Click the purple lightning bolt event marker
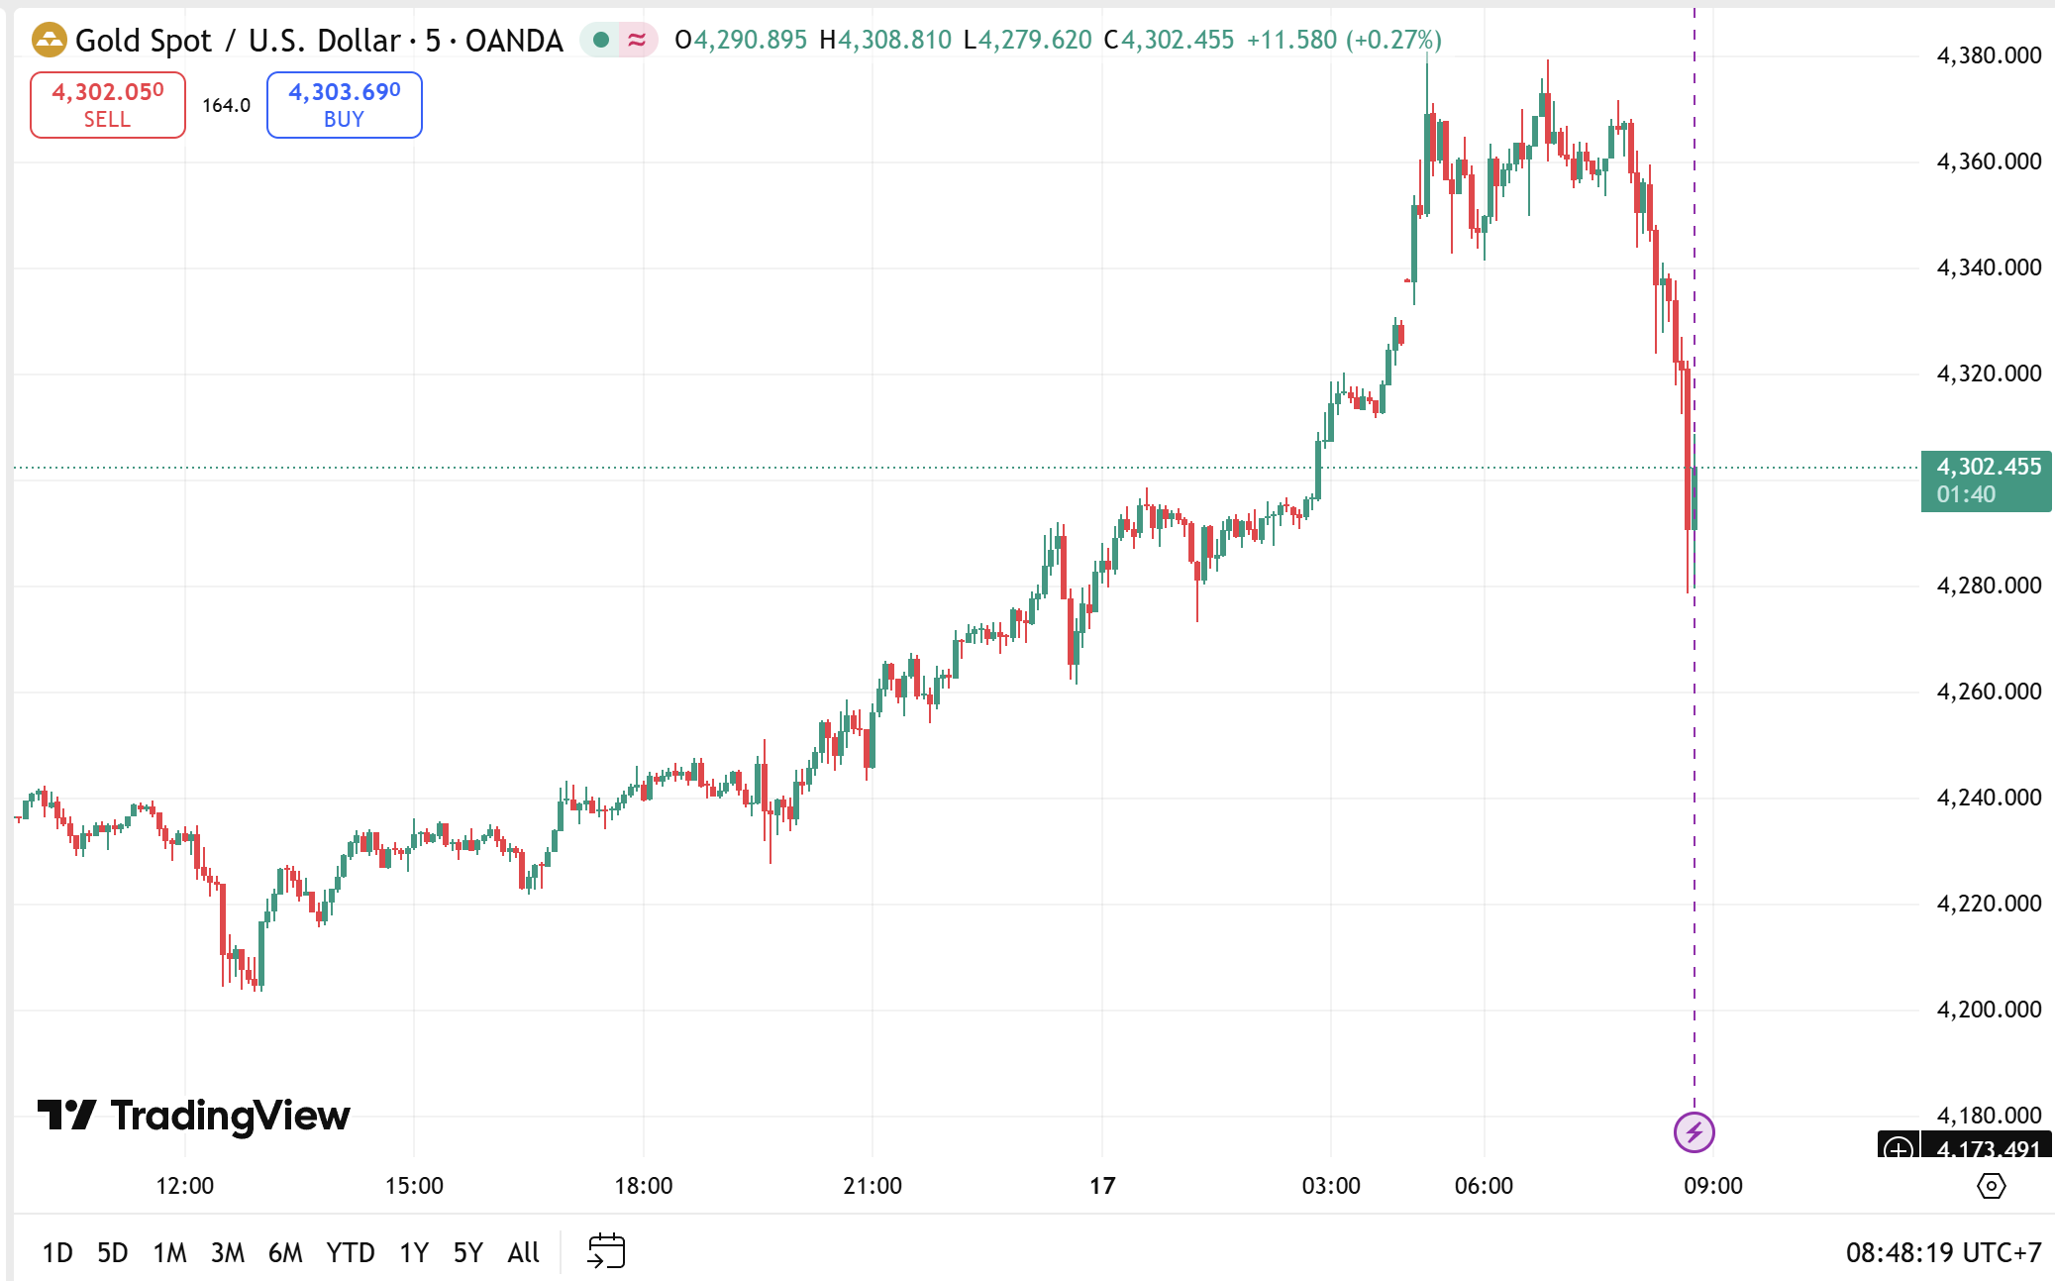2055x1281 pixels. click(x=1694, y=1131)
